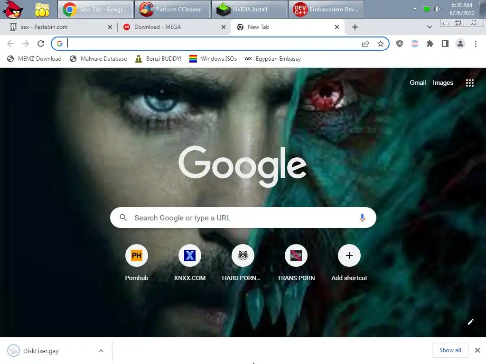Open the striped flag extension icon

click(415, 44)
